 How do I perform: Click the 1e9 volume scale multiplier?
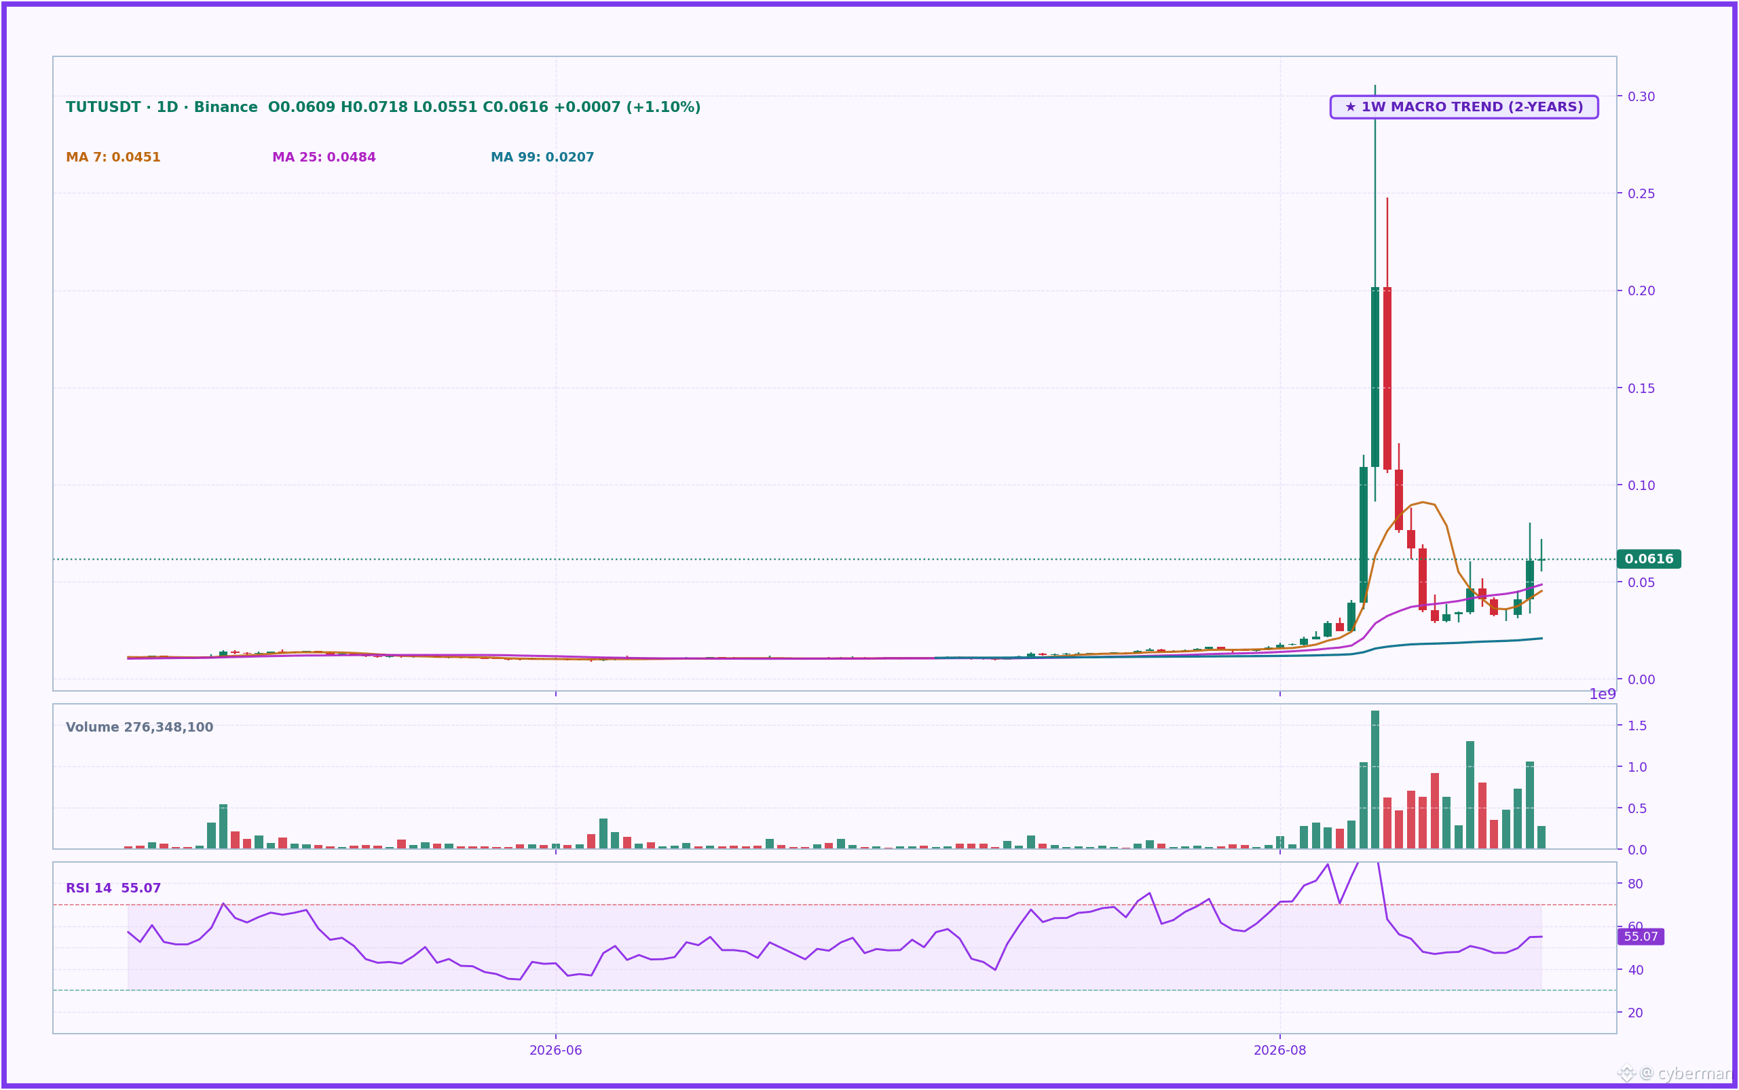(x=1603, y=694)
